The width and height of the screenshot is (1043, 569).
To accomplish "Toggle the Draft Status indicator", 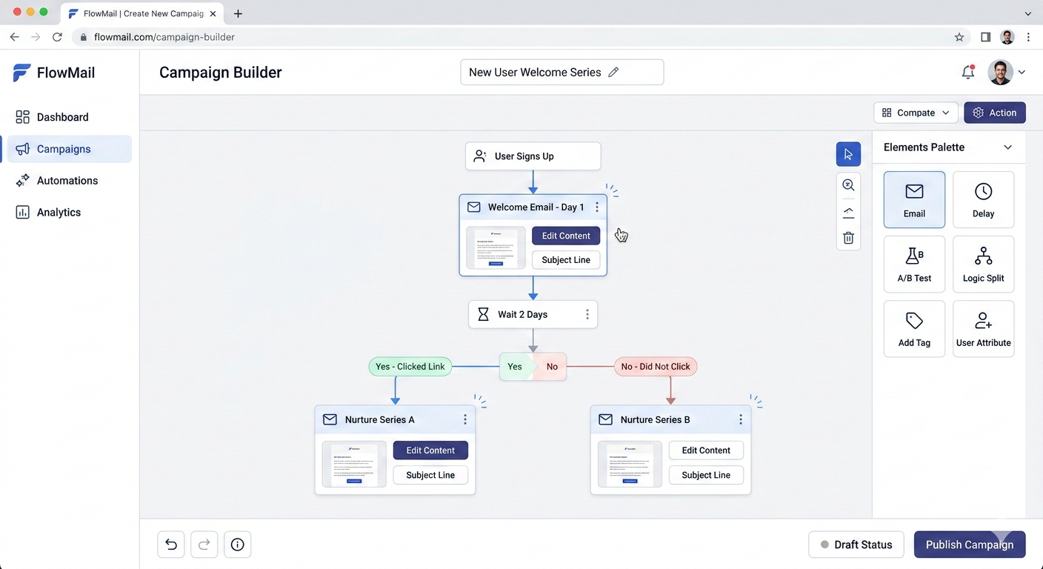I will [856, 545].
